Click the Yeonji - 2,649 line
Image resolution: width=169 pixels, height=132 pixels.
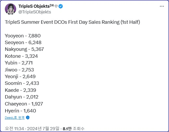20,76
